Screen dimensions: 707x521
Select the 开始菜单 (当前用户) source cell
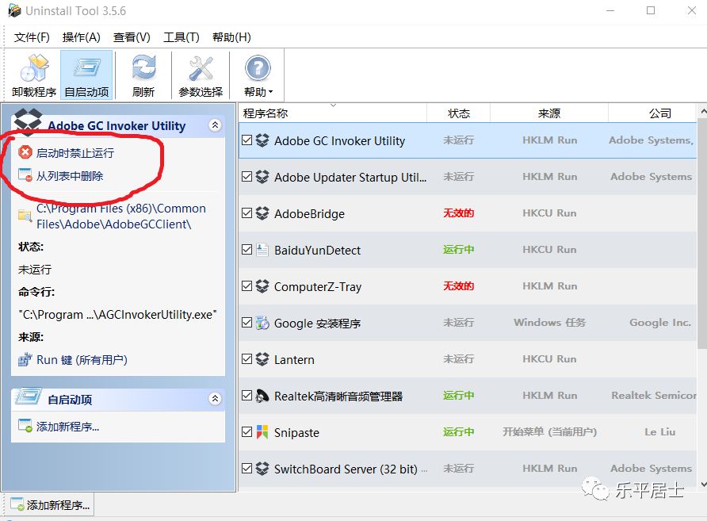click(x=549, y=432)
